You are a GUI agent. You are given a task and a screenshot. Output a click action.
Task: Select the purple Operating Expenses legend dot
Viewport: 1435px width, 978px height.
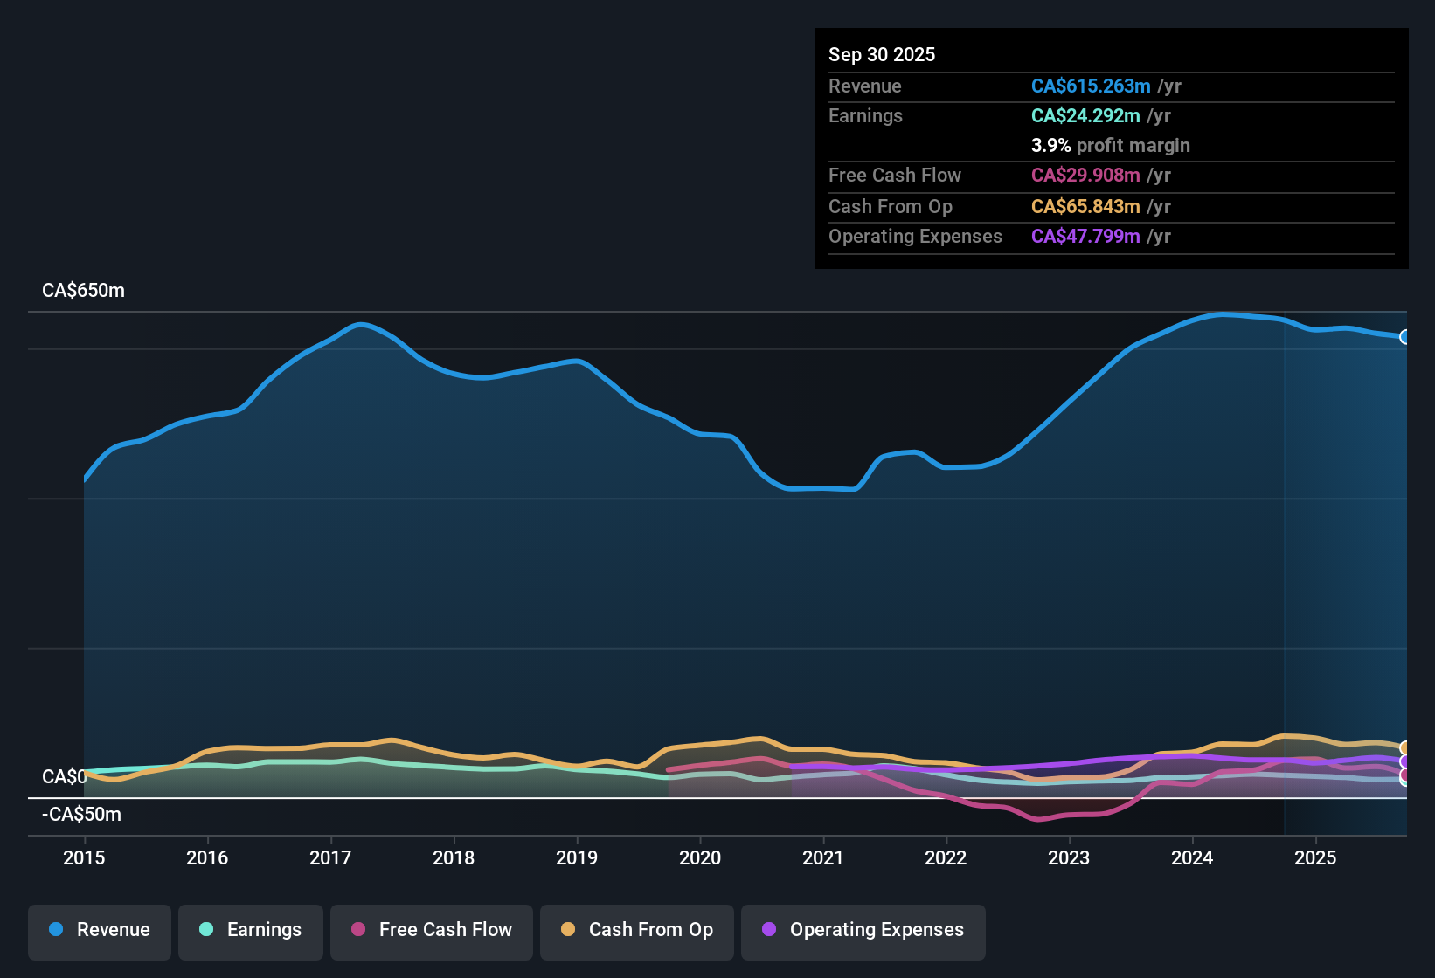click(x=770, y=930)
